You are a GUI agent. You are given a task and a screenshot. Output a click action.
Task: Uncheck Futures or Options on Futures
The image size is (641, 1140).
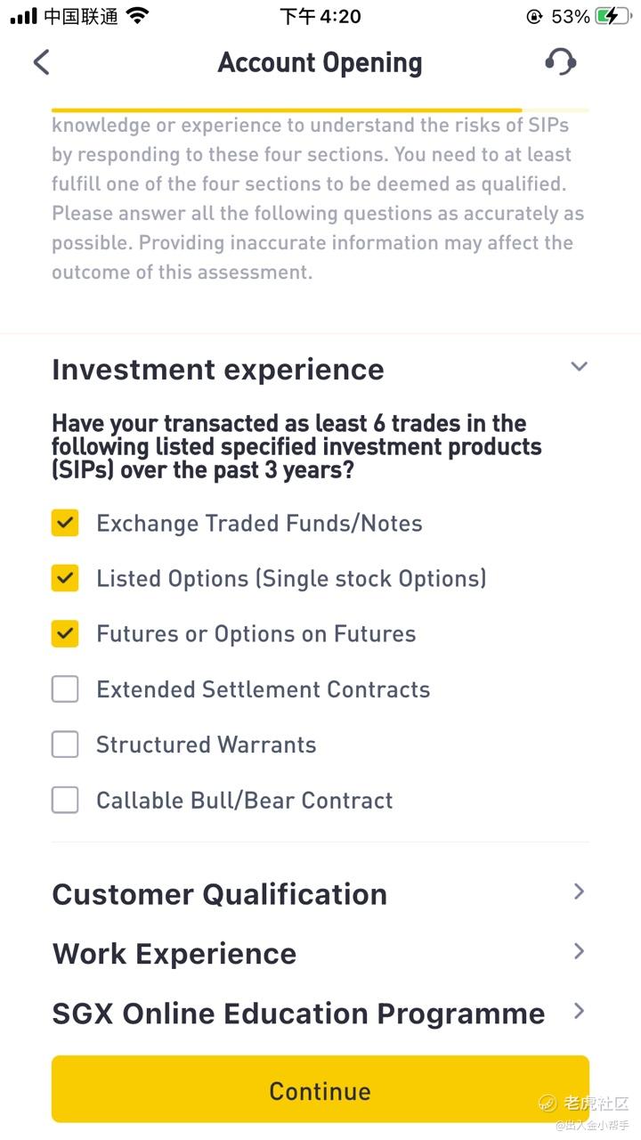tap(65, 634)
